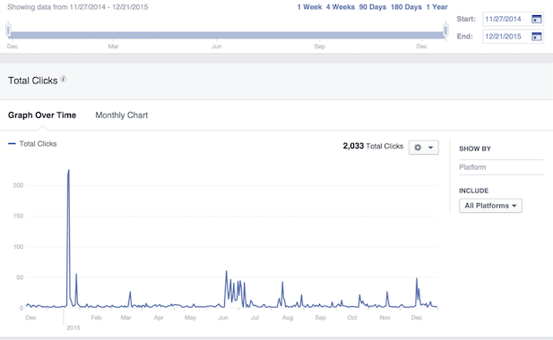Open the All Platforms dropdown
Screen dimensions: 553x340
point(490,206)
